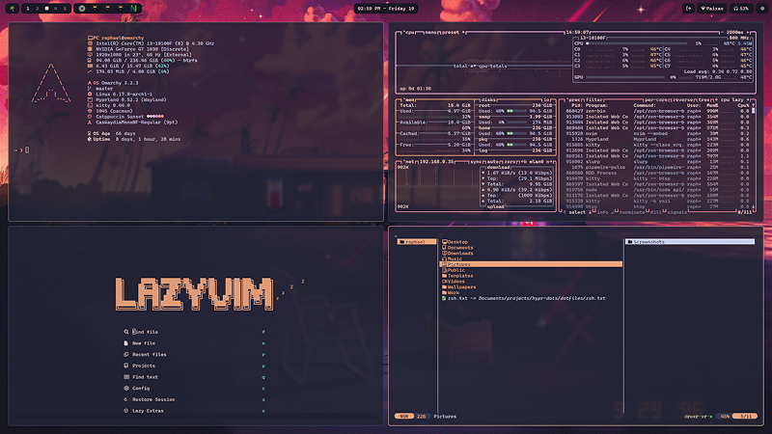Open Documents folder in yazi
The height and width of the screenshot is (434, 772).
click(x=457, y=248)
